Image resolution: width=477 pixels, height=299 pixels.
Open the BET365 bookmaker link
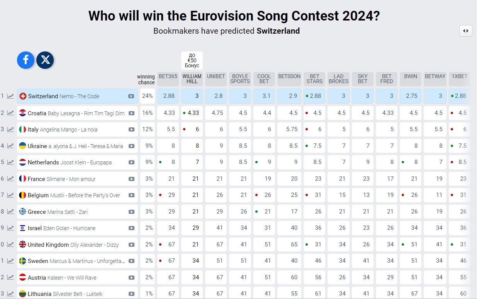(x=168, y=76)
